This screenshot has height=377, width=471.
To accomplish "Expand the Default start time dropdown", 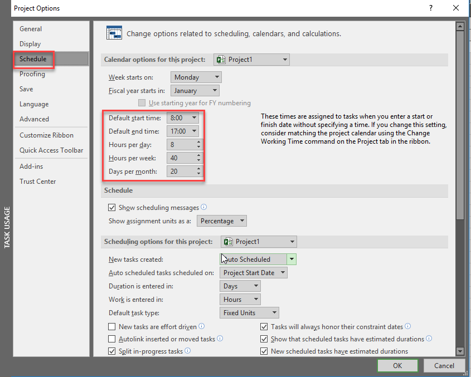I will click(x=193, y=118).
